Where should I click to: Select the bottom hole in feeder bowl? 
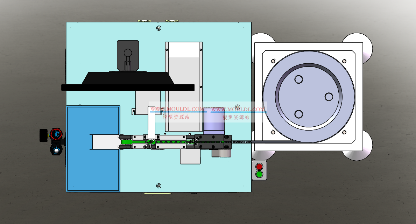[298, 114]
